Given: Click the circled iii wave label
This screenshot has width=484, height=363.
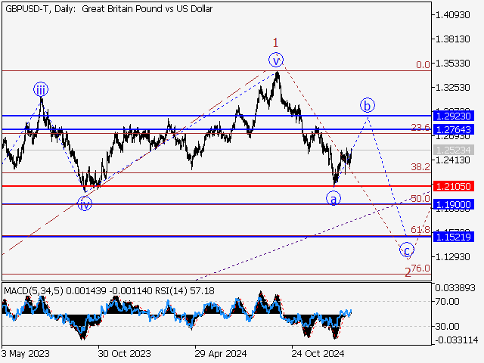Looking at the screenshot, I should (x=40, y=90).
